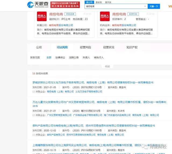Filter search scope by 失信人
The width and height of the screenshot is (172, 154).
coord(86,57)
